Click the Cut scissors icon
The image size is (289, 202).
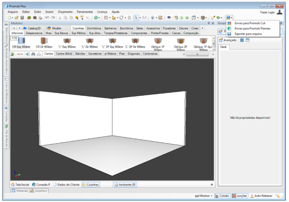tap(60, 18)
